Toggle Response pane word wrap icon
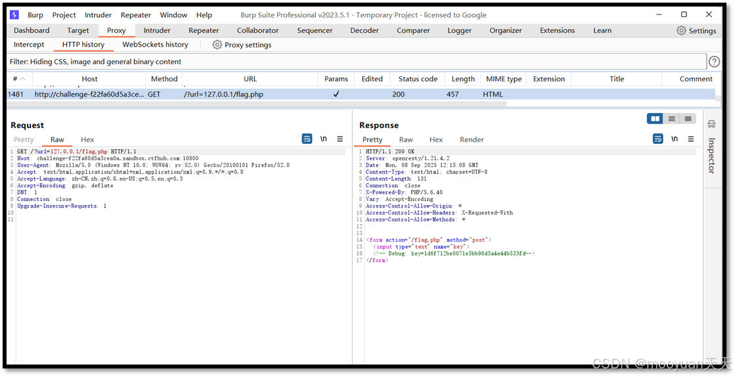 (x=658, y=139)
